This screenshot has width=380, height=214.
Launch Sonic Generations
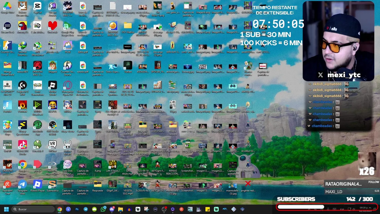coord(37,88)
